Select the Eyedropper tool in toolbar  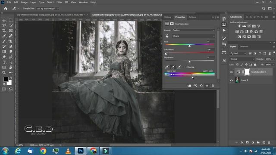click(4, 36)
